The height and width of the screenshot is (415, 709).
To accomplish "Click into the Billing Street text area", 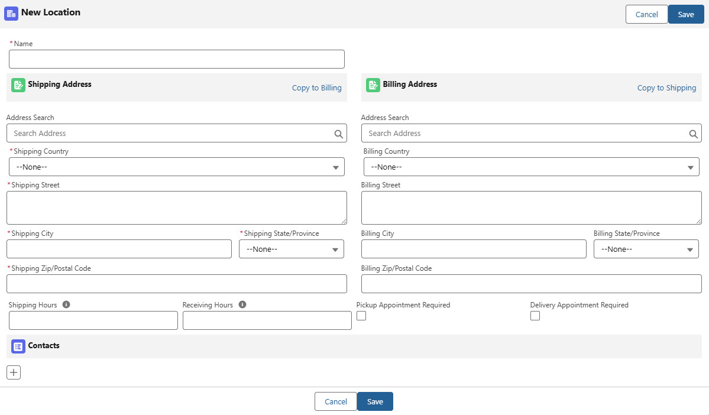I will click(531, 208).
